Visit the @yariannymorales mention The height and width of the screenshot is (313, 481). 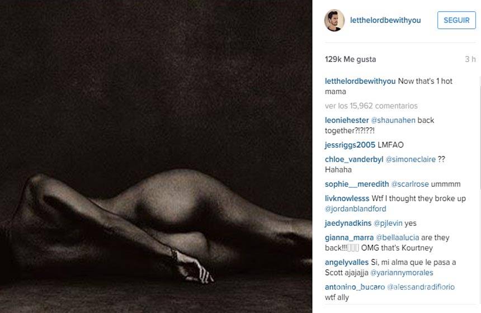402,273
